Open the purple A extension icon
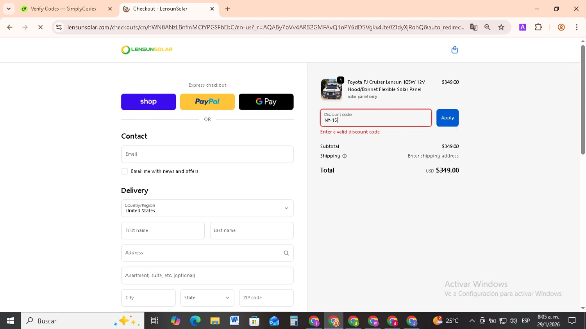586x329 pixels. [x=522, y=27]
